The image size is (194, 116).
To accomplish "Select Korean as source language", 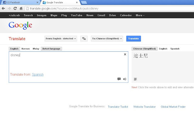I will point(25,49).
